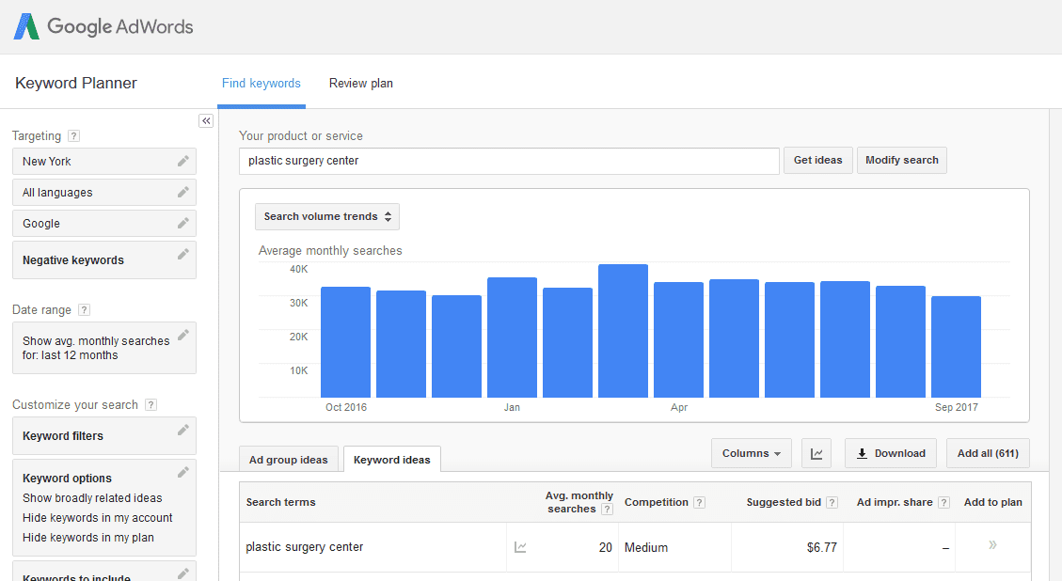Switch to the Ad group ideas tab
Viewport: 1062px width, 581px height.
pyautogui.click(x=288, y=460)
